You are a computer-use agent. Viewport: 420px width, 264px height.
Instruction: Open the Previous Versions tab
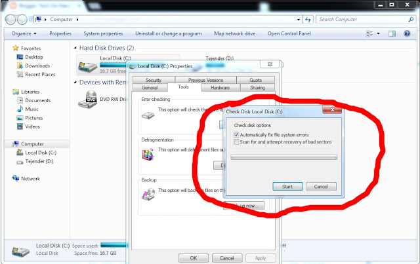tap(205, 80)
